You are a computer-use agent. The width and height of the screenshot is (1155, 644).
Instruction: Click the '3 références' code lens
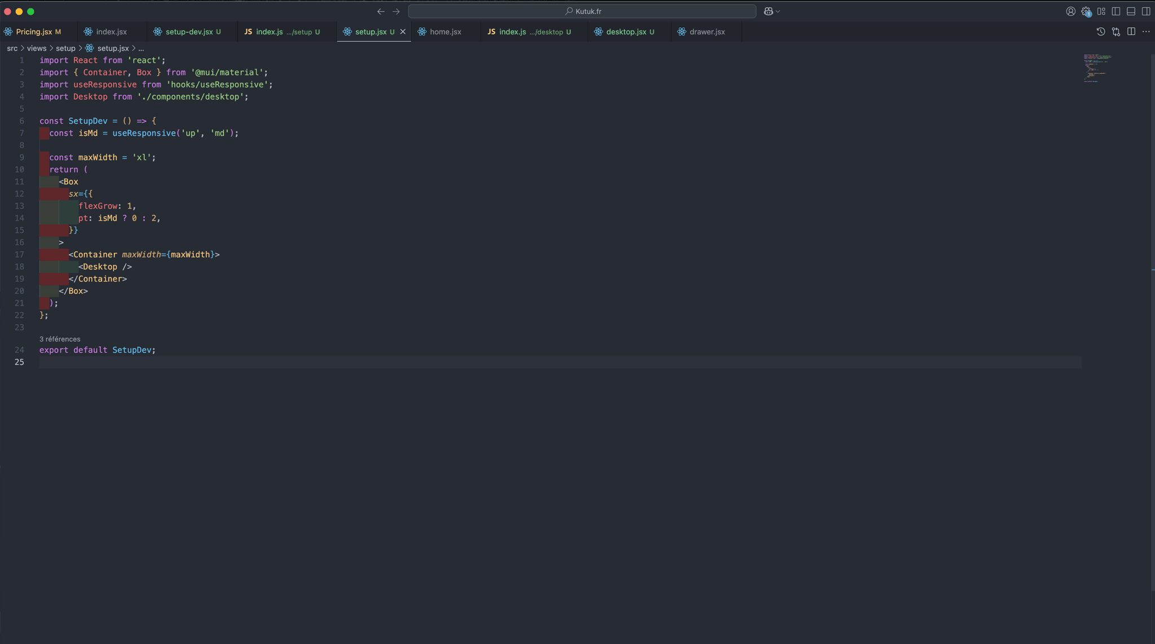[60, 339]
